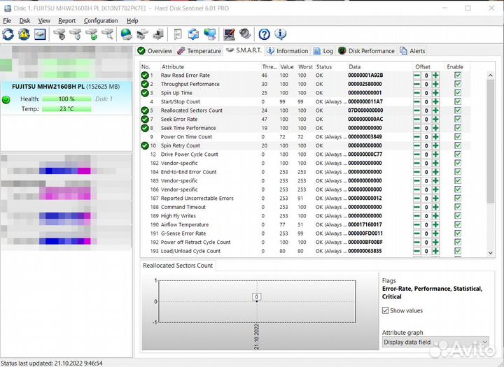Click minus offset button for Airflow Temperature
This screenshot has height=367, width=504.
(417, 225)
